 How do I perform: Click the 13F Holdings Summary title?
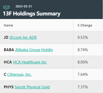[x=32, y=14]
